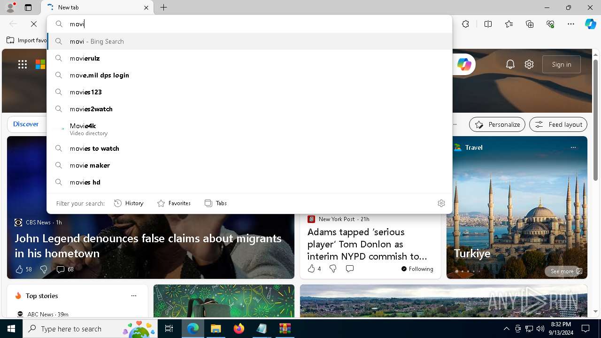Open Copilot icon on MSN page
The height and width of the screenshot is (338, 601).
pos(464,64)
